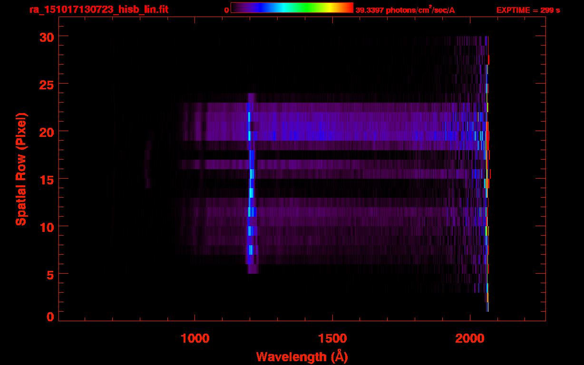The height and width of the screenshot is (365, 584).
Task: Click the y-axis tick label 5
Action: coord(50,274)
